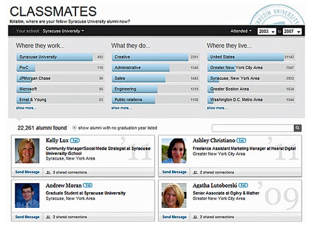Expand show more under What they do
Screen dimensions: 313x227
[122, 108]
